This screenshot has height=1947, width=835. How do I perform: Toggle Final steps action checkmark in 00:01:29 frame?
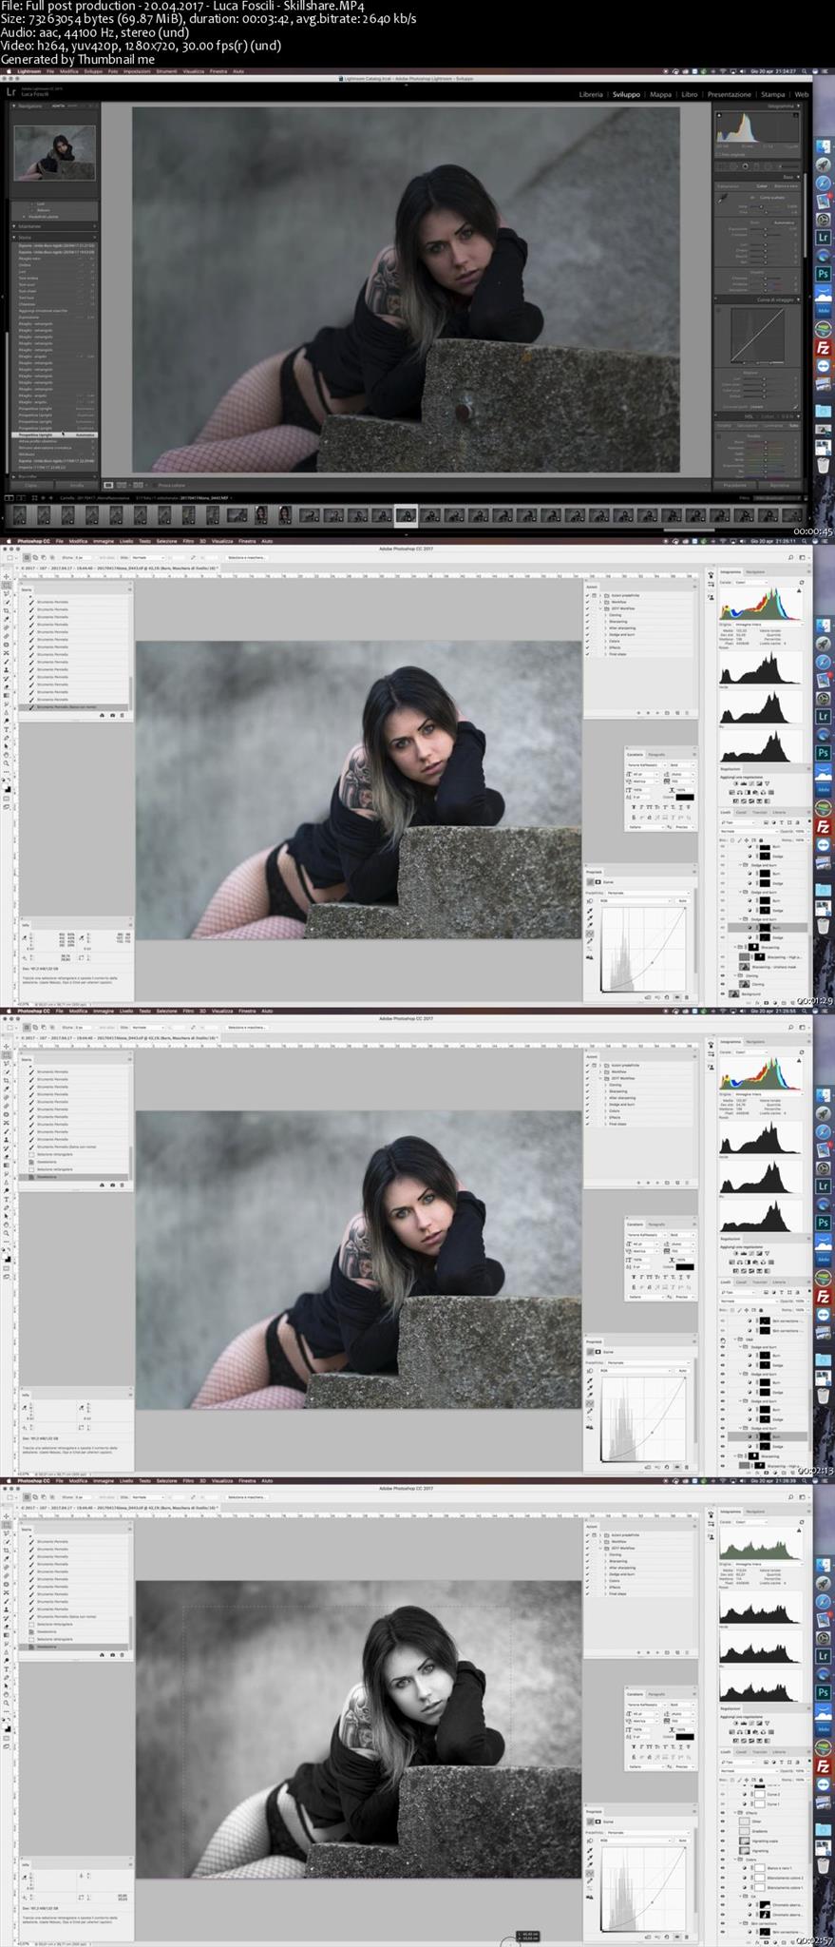click(x=587, y=654)
